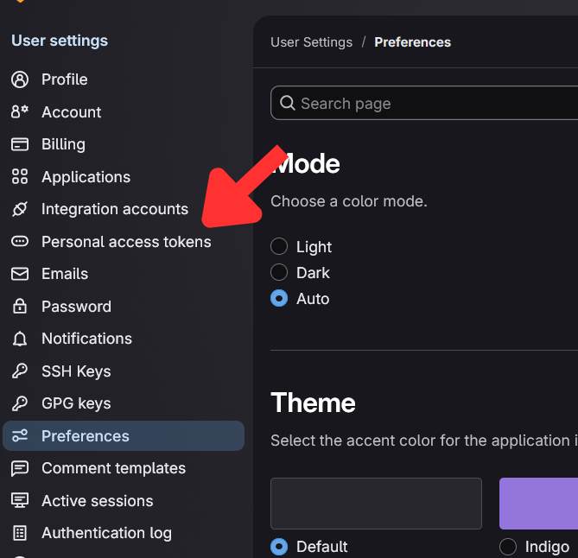The height and width of the screenshot is (558, 578).
Task: Click the Password lock icon
Action: tap(20, 307)
